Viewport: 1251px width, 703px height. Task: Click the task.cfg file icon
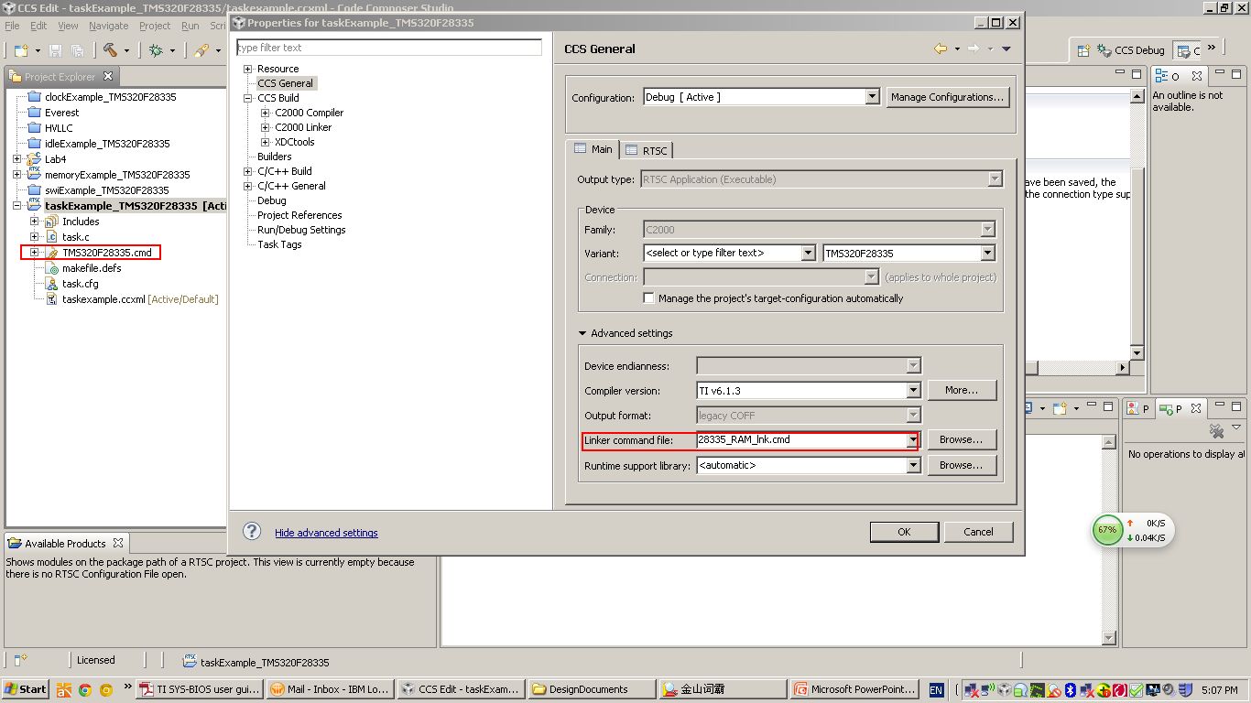[x=52, y=284]
